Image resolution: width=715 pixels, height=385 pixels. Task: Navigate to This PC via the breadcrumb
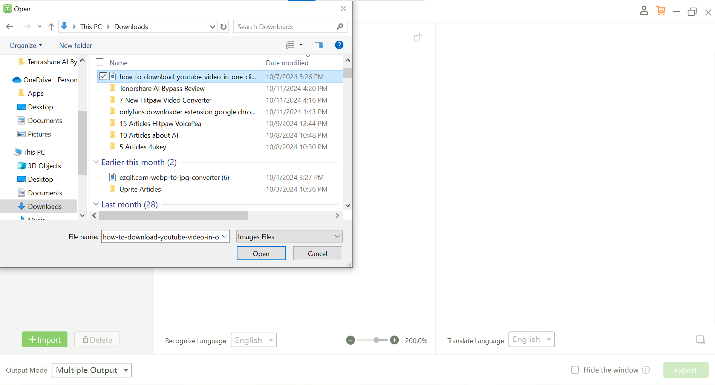click(91, 26)
